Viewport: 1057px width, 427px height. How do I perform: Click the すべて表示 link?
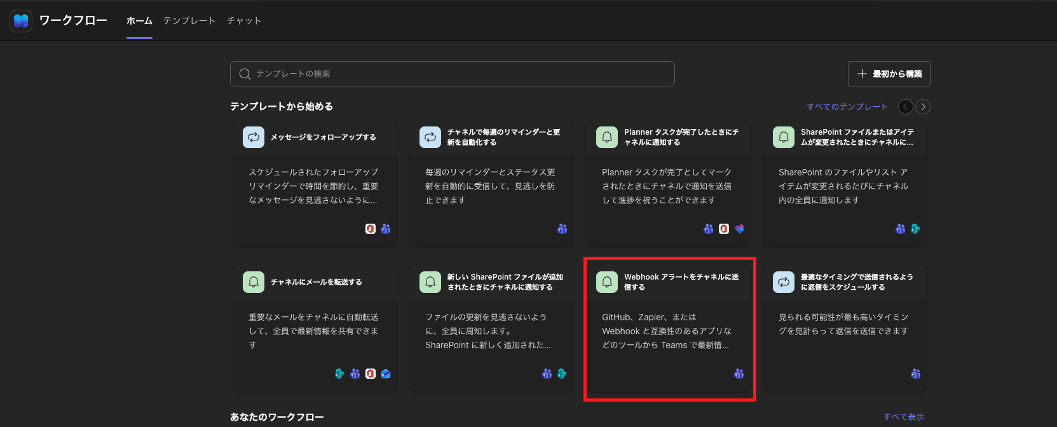[904, 417]
